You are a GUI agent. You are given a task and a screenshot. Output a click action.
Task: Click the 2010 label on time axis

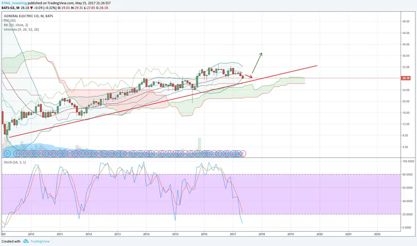[x=31, y=234]
